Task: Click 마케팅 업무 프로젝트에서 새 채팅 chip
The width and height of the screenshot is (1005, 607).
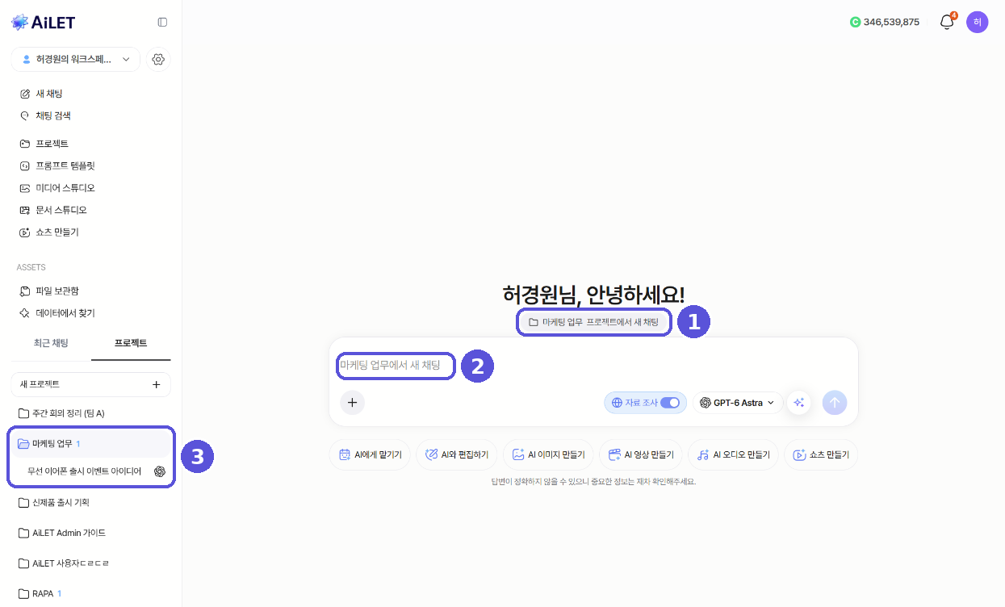Action: coord(593,322)
